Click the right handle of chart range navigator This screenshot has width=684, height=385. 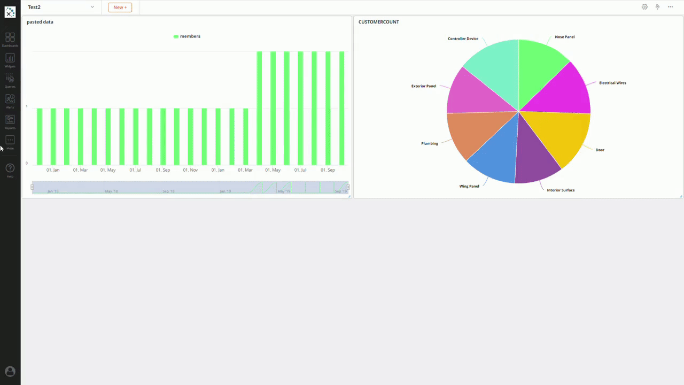[348, 187]
